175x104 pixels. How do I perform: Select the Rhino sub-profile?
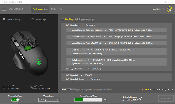click(46, 9)
